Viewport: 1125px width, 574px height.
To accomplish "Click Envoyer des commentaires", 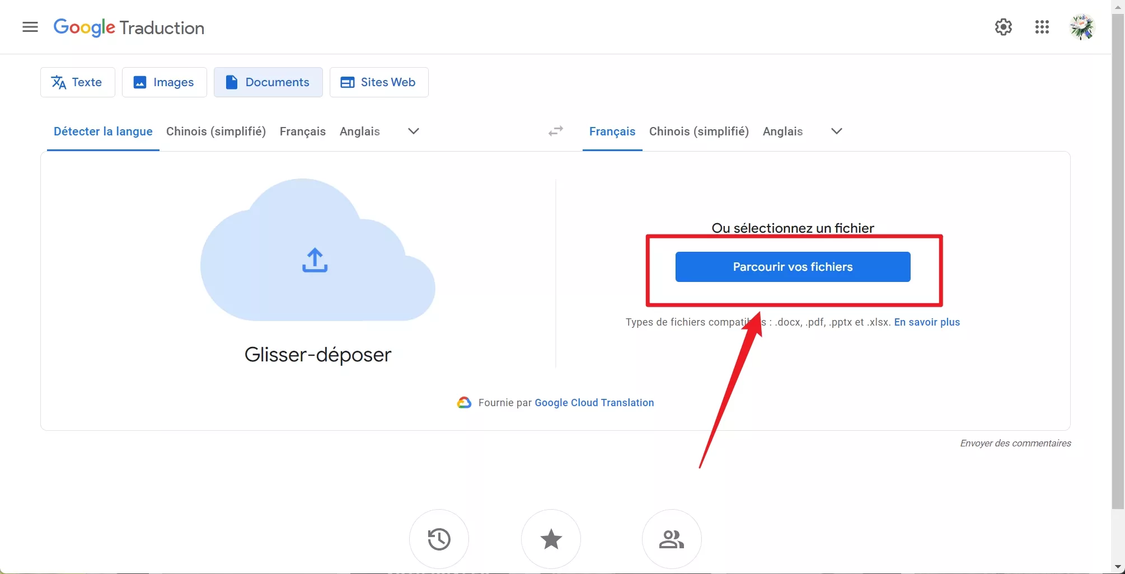I will [x=1015, y=443].
